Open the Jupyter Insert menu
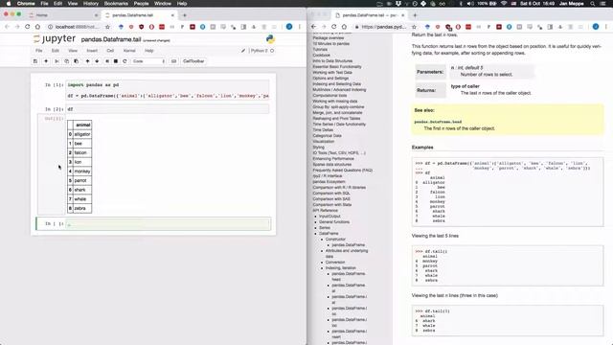The image size is (613, 345). (92, 51)
